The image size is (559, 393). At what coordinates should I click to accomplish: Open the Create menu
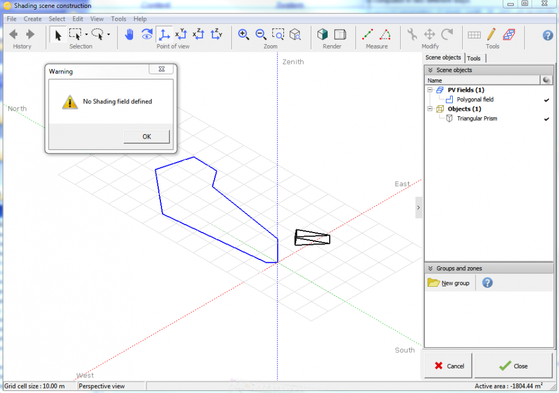32,19
